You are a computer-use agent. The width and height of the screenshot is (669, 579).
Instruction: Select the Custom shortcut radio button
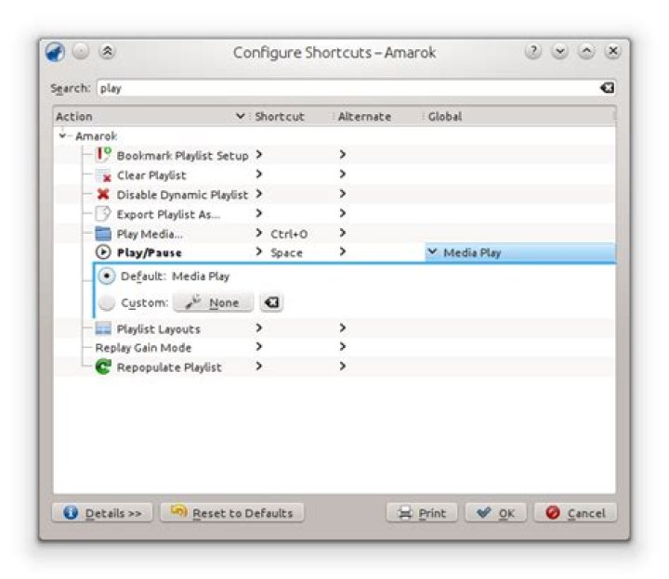point(106,302)
